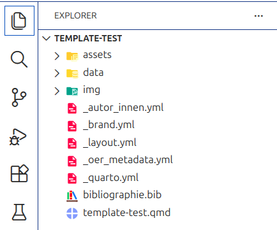Click the _brand.yml file icon
The width and height of the screenshot is (277, 230).
coord(72,126)
